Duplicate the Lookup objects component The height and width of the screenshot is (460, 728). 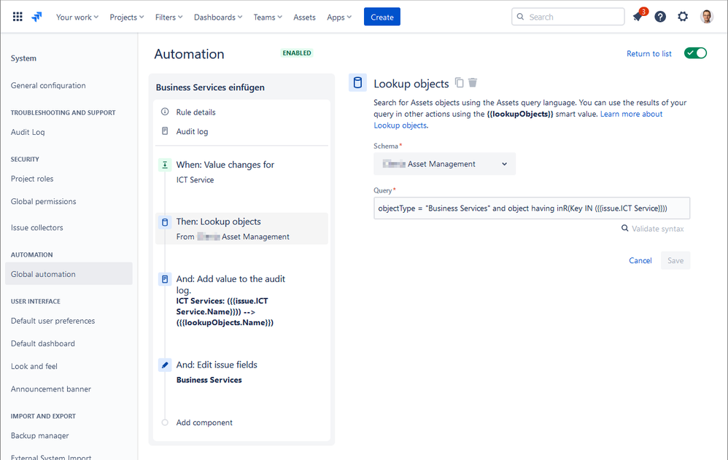(x=459, y=82)
